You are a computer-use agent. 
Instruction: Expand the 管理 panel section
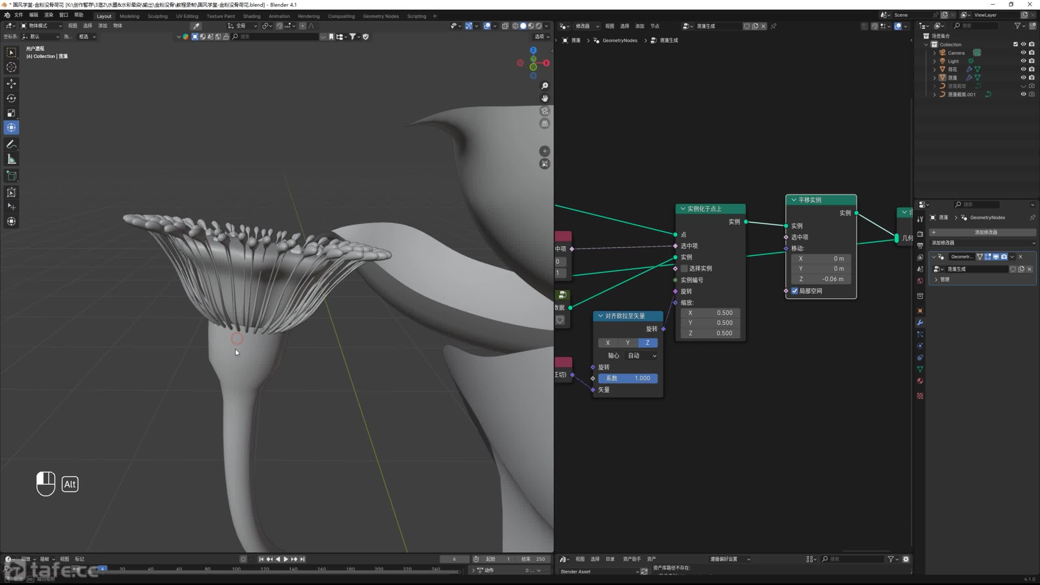point(936,279)
